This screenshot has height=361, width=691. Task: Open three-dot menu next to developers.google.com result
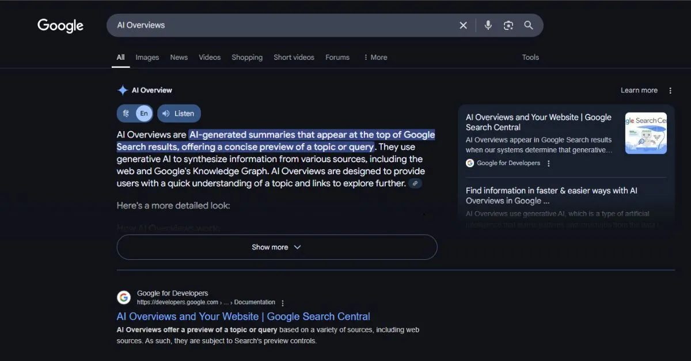(282, 303)
